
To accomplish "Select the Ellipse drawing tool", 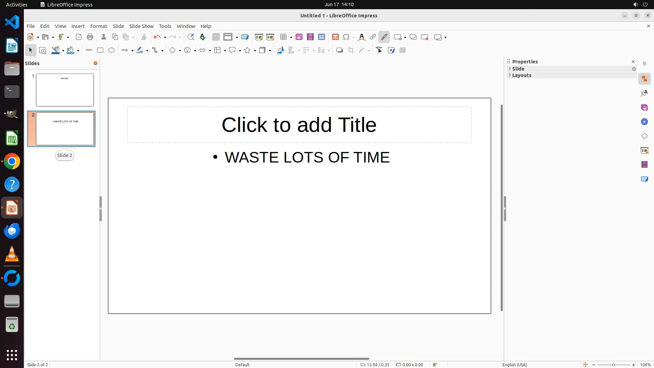I will tap(111, 50).
